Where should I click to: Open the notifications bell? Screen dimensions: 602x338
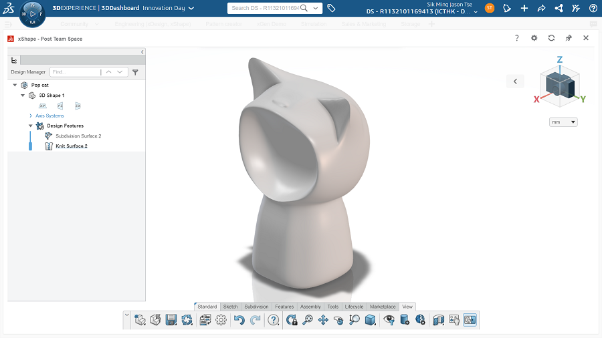(507, 8)
